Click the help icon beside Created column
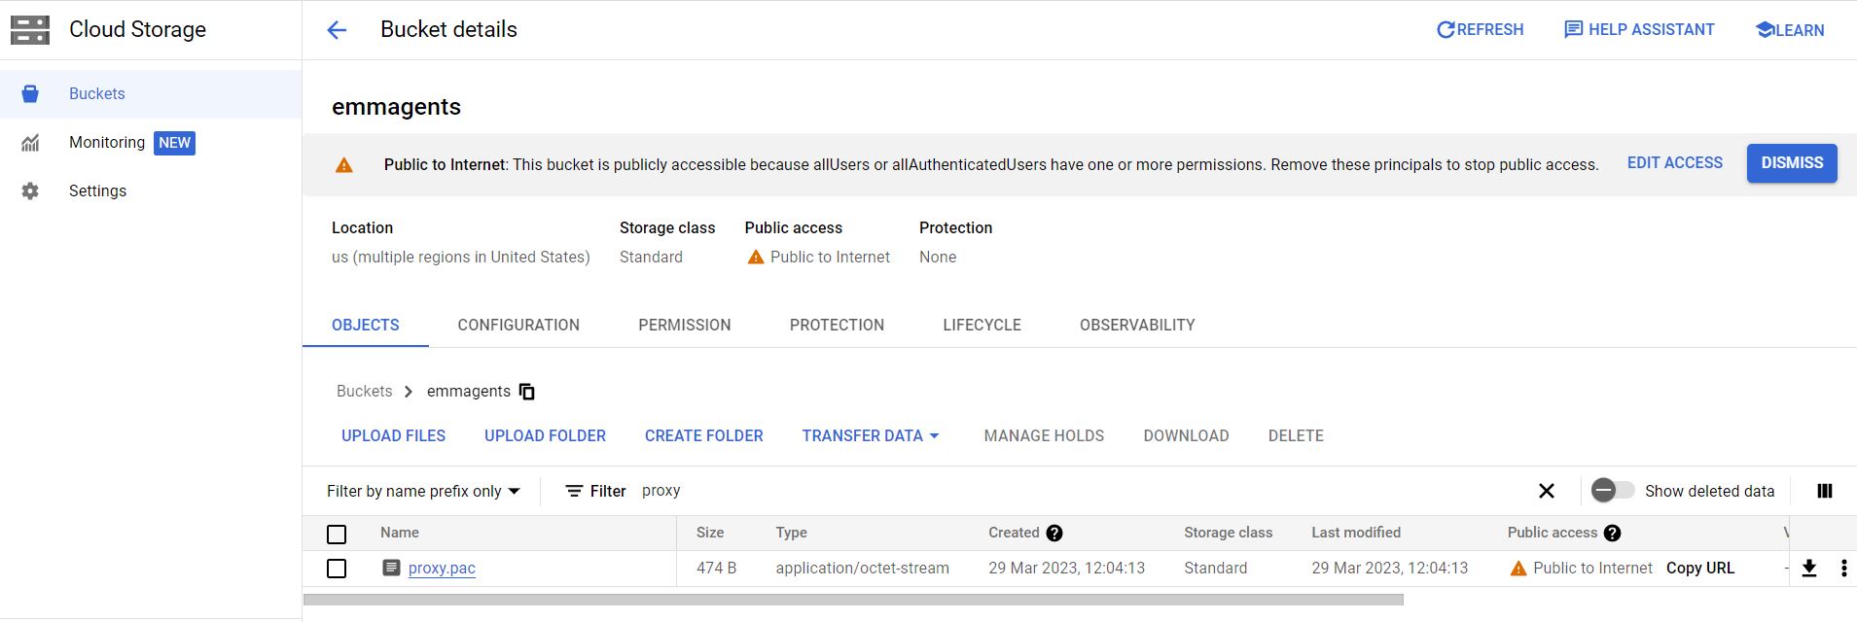Viewport: 1857px width, 622px height. (x=1054, y=533)
